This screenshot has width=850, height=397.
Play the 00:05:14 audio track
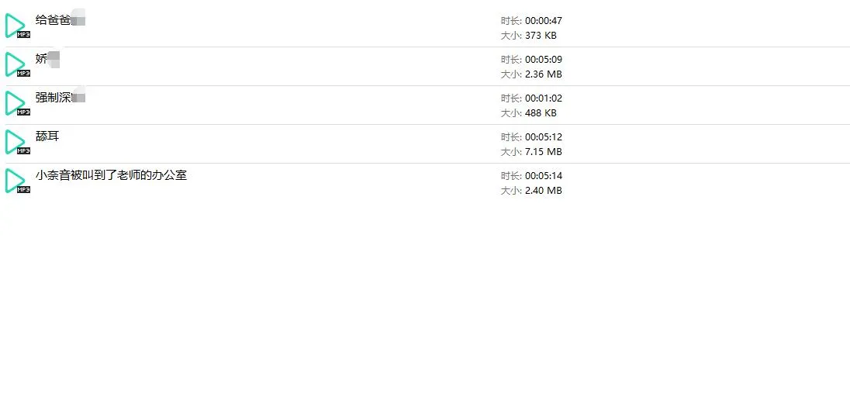click(x=16, y=181)
